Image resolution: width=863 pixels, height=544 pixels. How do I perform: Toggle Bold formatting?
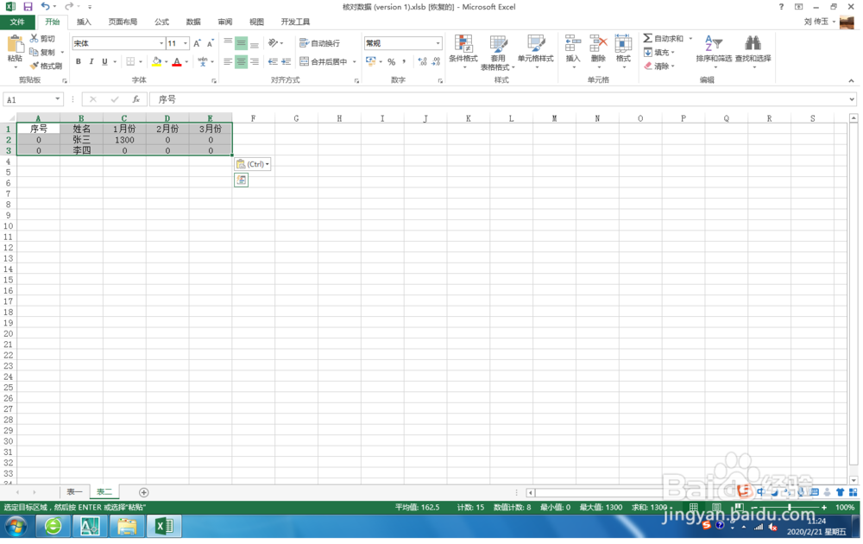pos(79,61)
